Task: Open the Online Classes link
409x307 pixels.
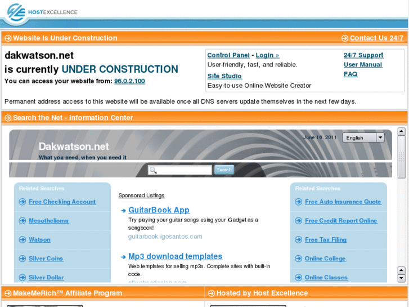Action: click(x=326, y=278)
